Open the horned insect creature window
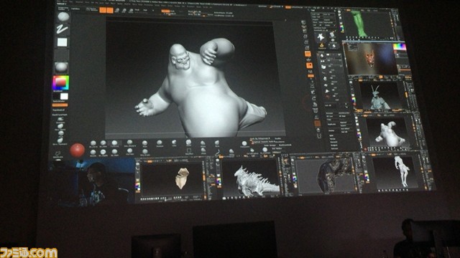 (x=380, y=95)
